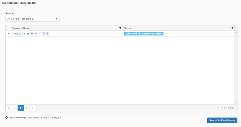Open the Adamus, Carla employee link
Image resolution: width=241 pixels, height=127 pixels.
tap(30, 34)
